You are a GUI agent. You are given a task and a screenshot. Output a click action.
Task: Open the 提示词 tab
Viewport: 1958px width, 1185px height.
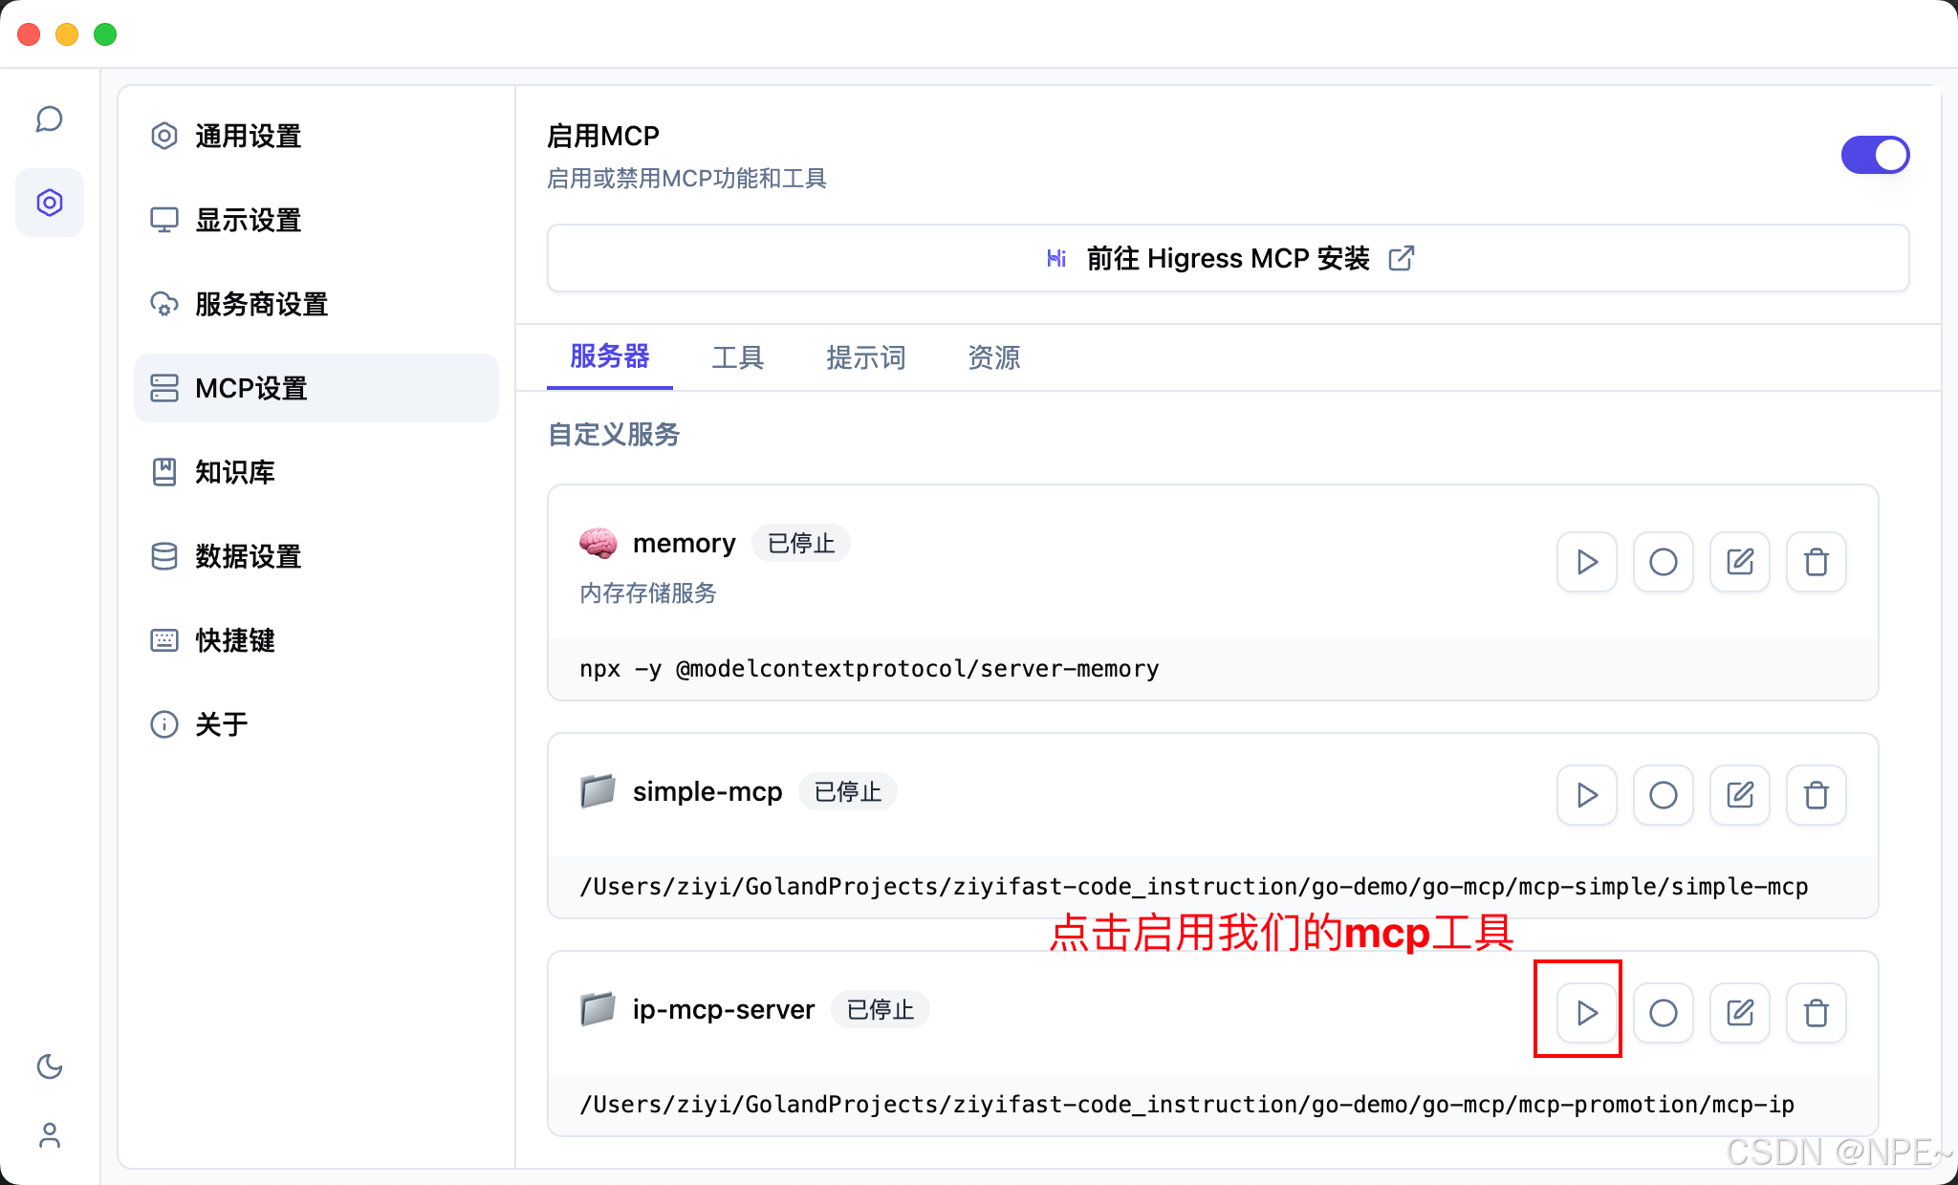tap(865, 357)
